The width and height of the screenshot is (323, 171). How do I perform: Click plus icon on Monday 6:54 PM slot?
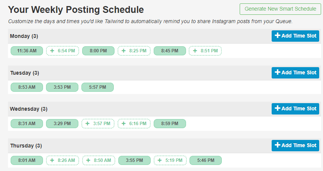pos(52,50)
